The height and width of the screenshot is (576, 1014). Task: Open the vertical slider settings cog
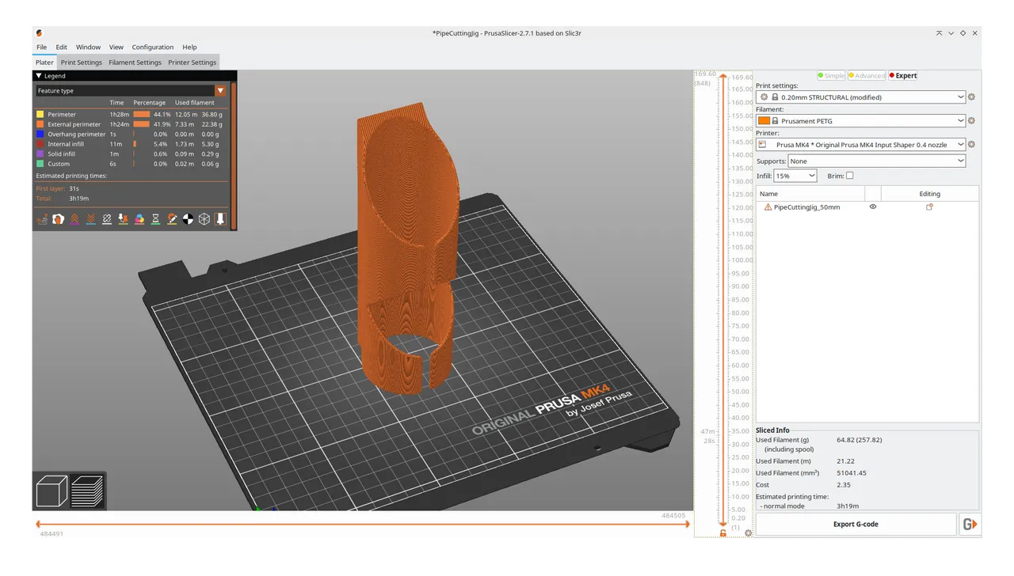point(749,533)
